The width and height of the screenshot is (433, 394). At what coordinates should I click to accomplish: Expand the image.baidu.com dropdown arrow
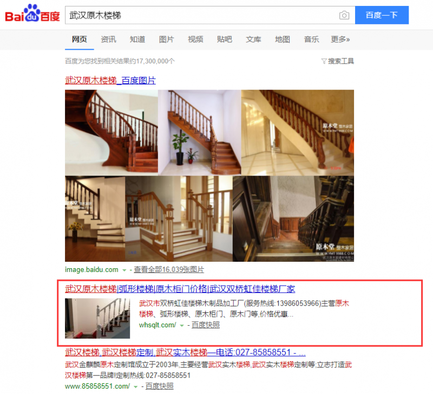point(124,270)
